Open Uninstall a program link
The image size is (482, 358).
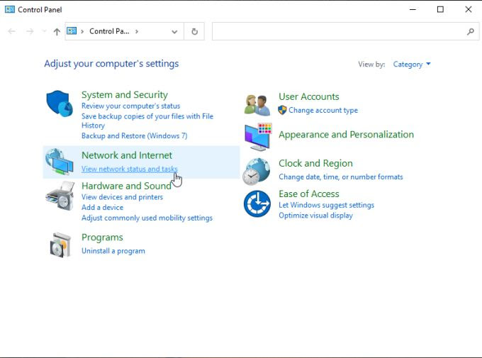coord(113,251)
